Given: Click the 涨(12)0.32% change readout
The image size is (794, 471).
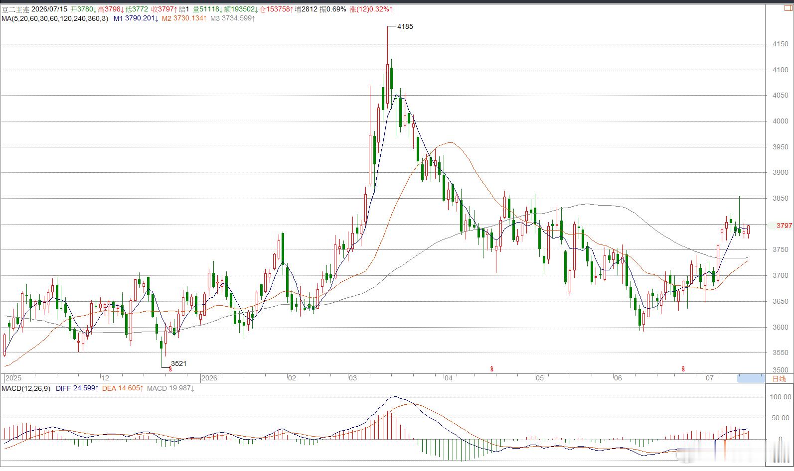Looking at the screenshot, I should [x=371, y=9].
